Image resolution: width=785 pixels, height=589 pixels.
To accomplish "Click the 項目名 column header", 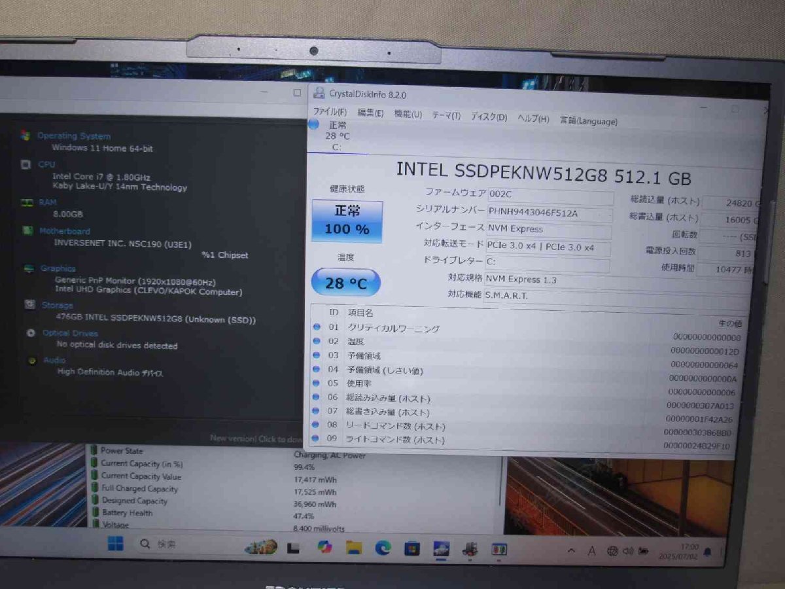I will (x=360, y=313).
